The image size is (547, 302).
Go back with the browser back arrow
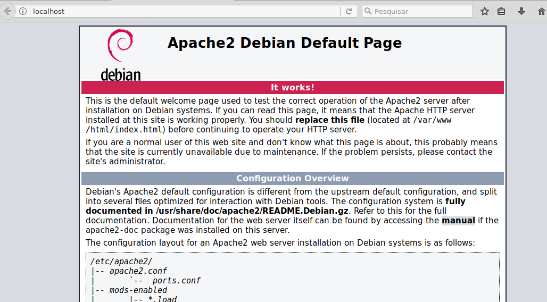point(7,11)
